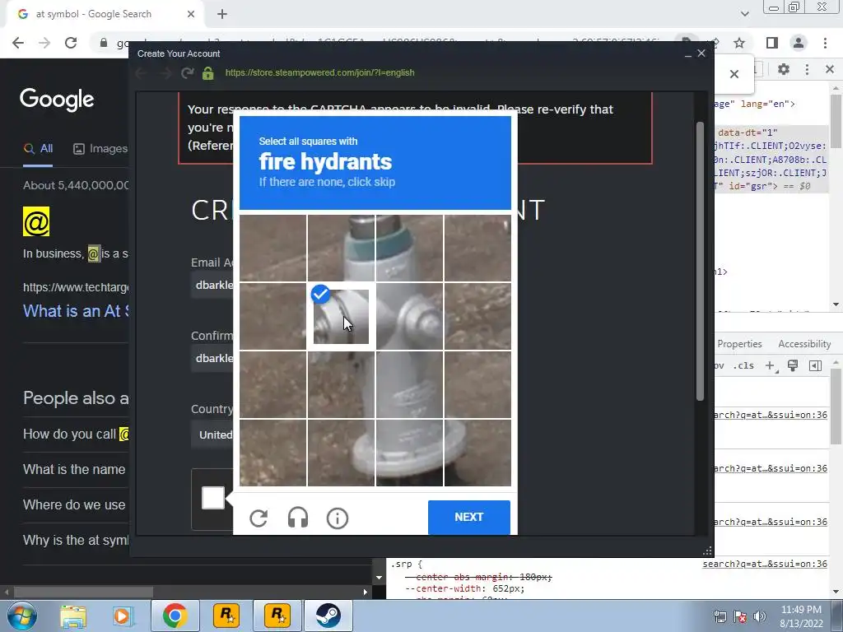Switch to Accessibility tab in DevTools
The height and width of the screenshot is (632, 843).
(x=804, y=344)
